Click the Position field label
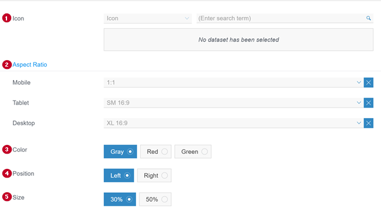The width and height of the screenshot is (381, 218). click(x=23, y=174)
